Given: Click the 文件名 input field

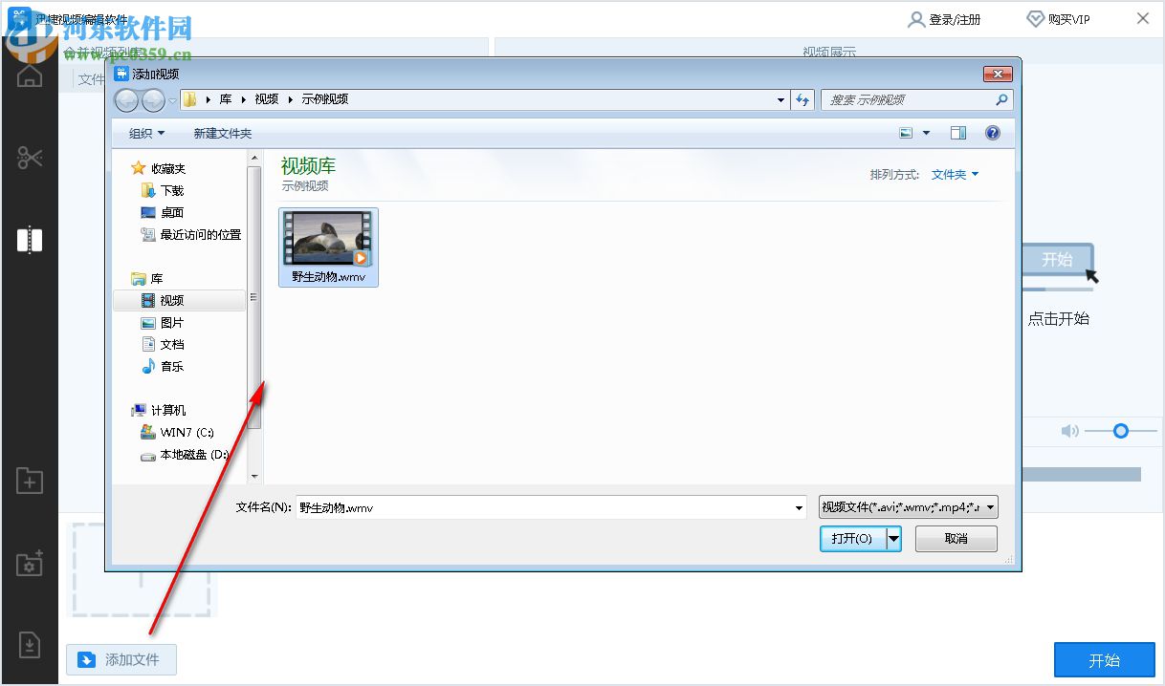Looking at the screenshot, I should click(545, 508).
